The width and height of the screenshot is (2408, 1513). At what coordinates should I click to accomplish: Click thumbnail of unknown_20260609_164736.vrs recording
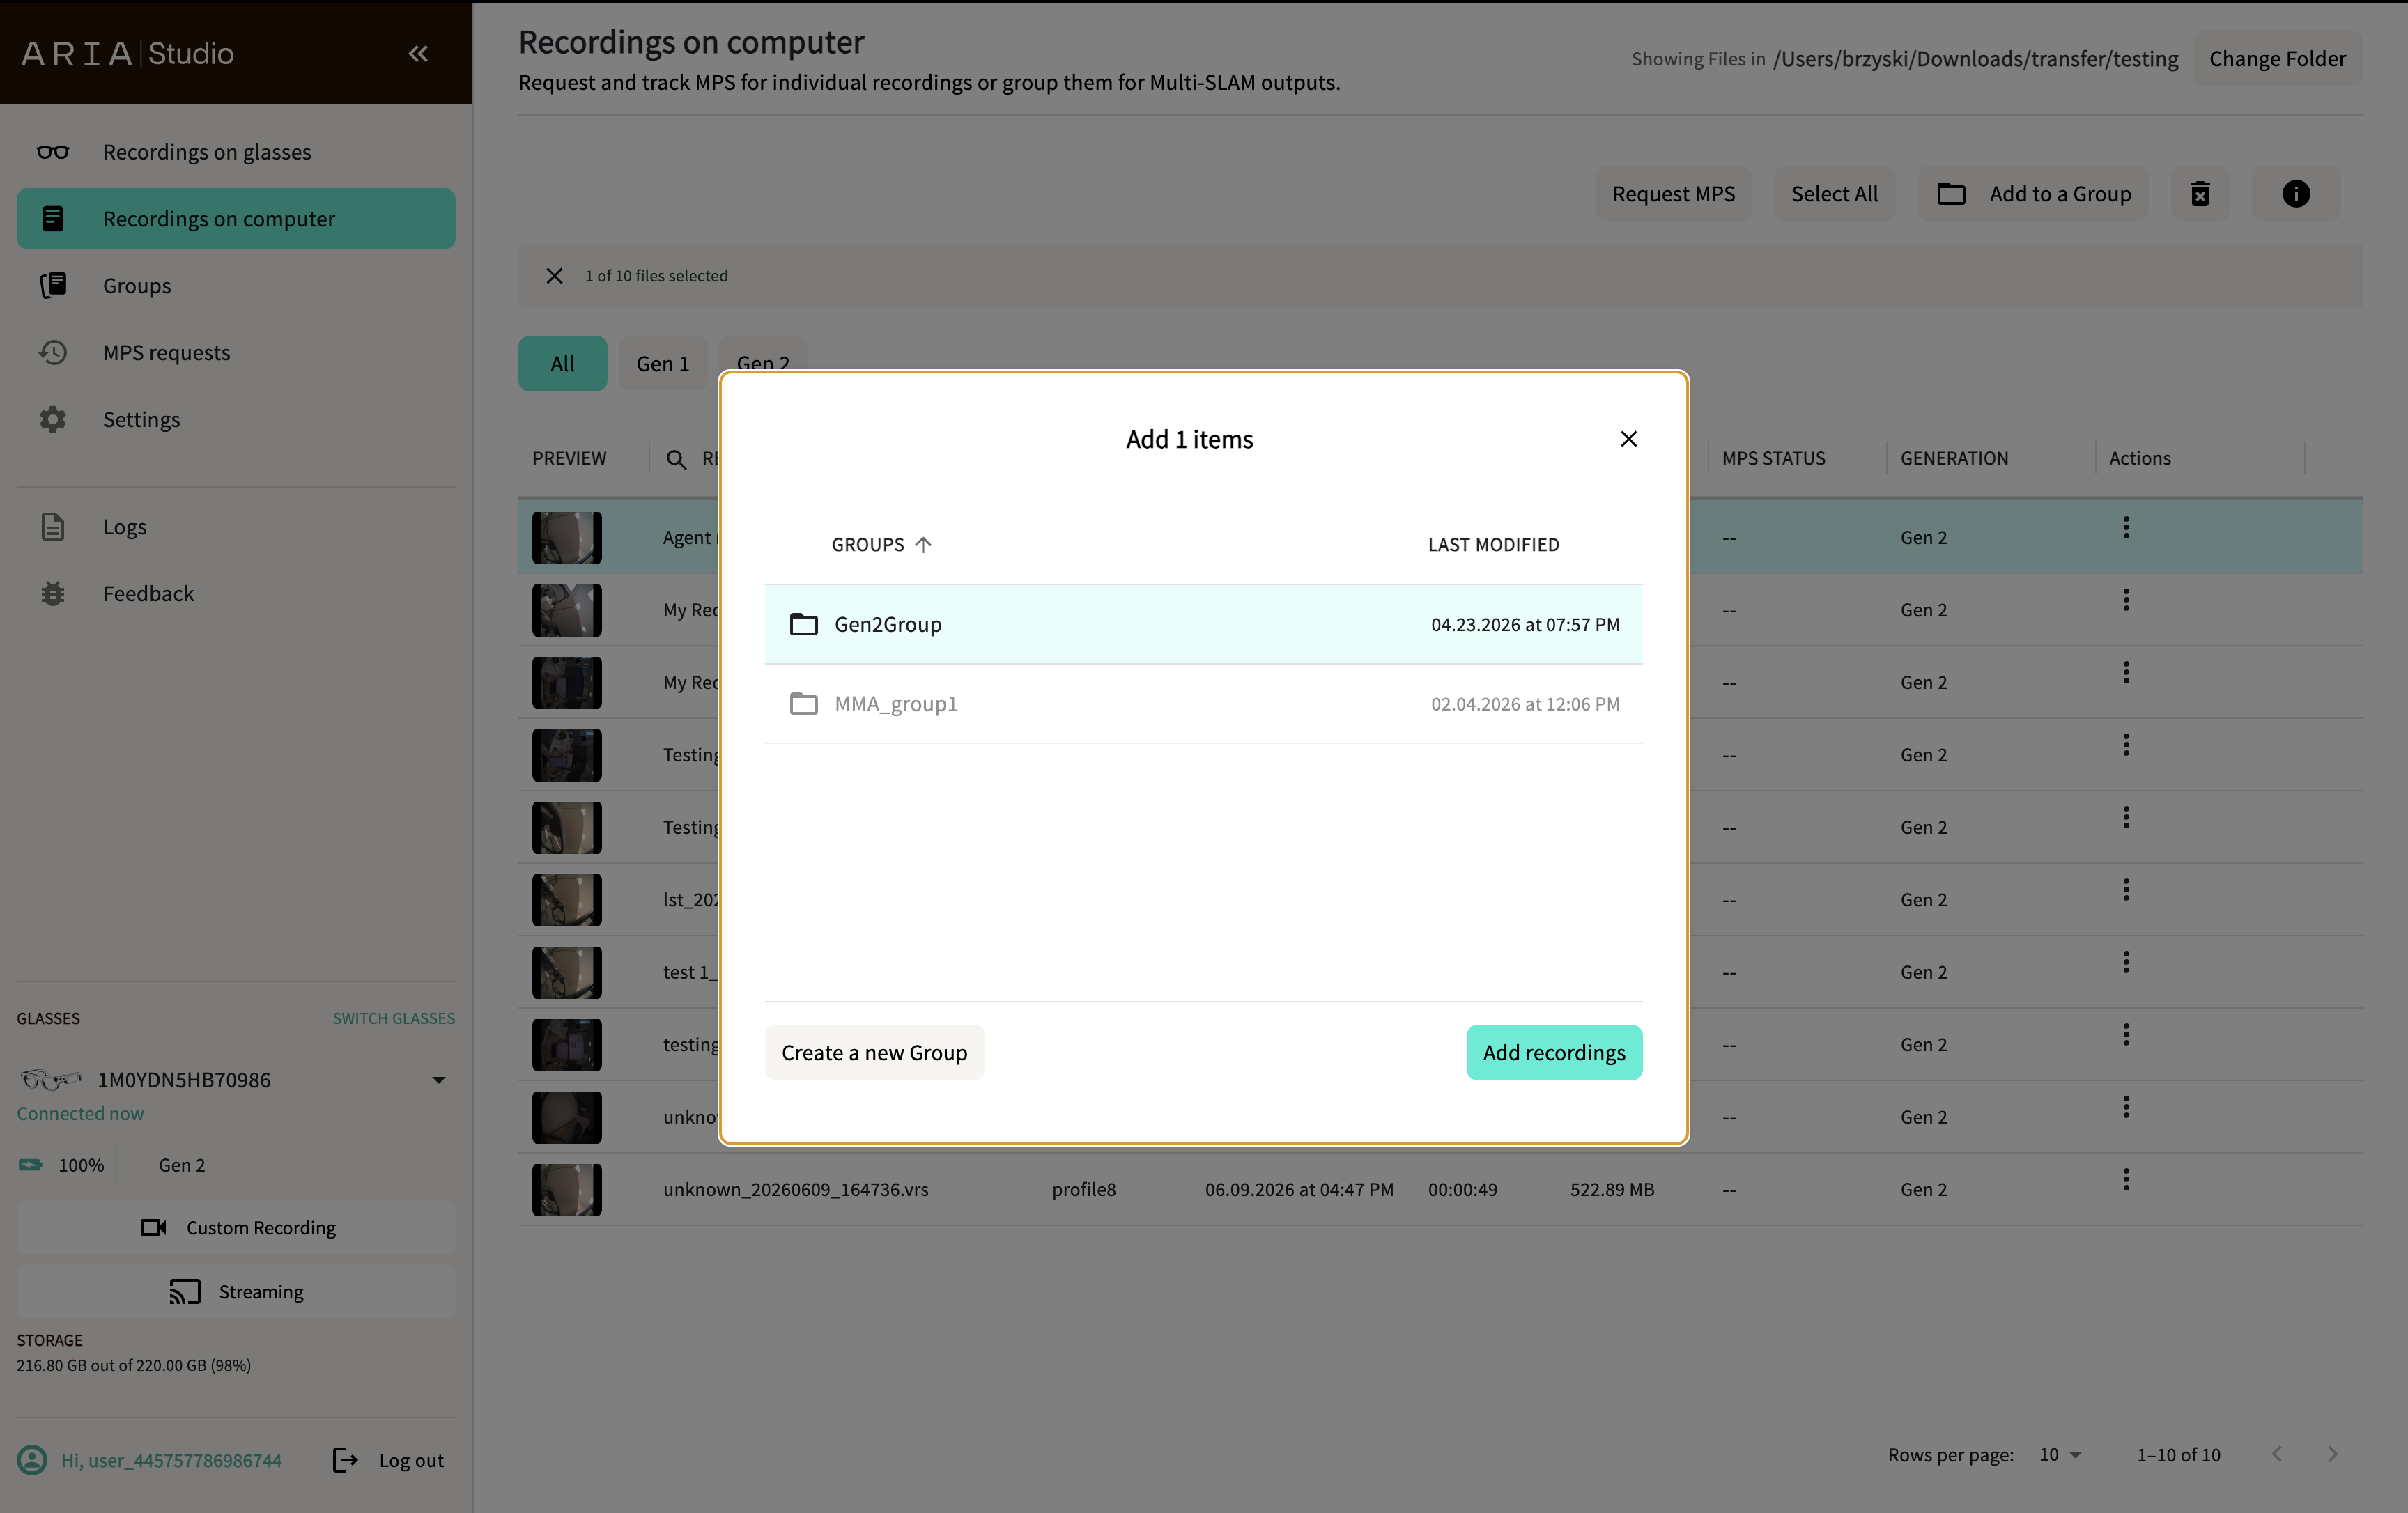[x=566, y=1190]
